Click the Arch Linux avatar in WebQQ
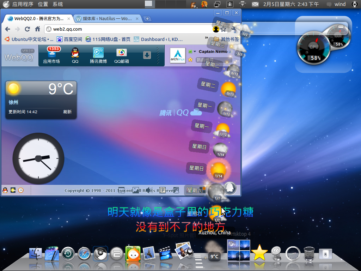This screenshot has height=271, width=361. pyautogui.click(x=178, y=55)
